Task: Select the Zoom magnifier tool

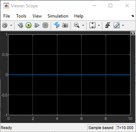Action: (77, 25)
